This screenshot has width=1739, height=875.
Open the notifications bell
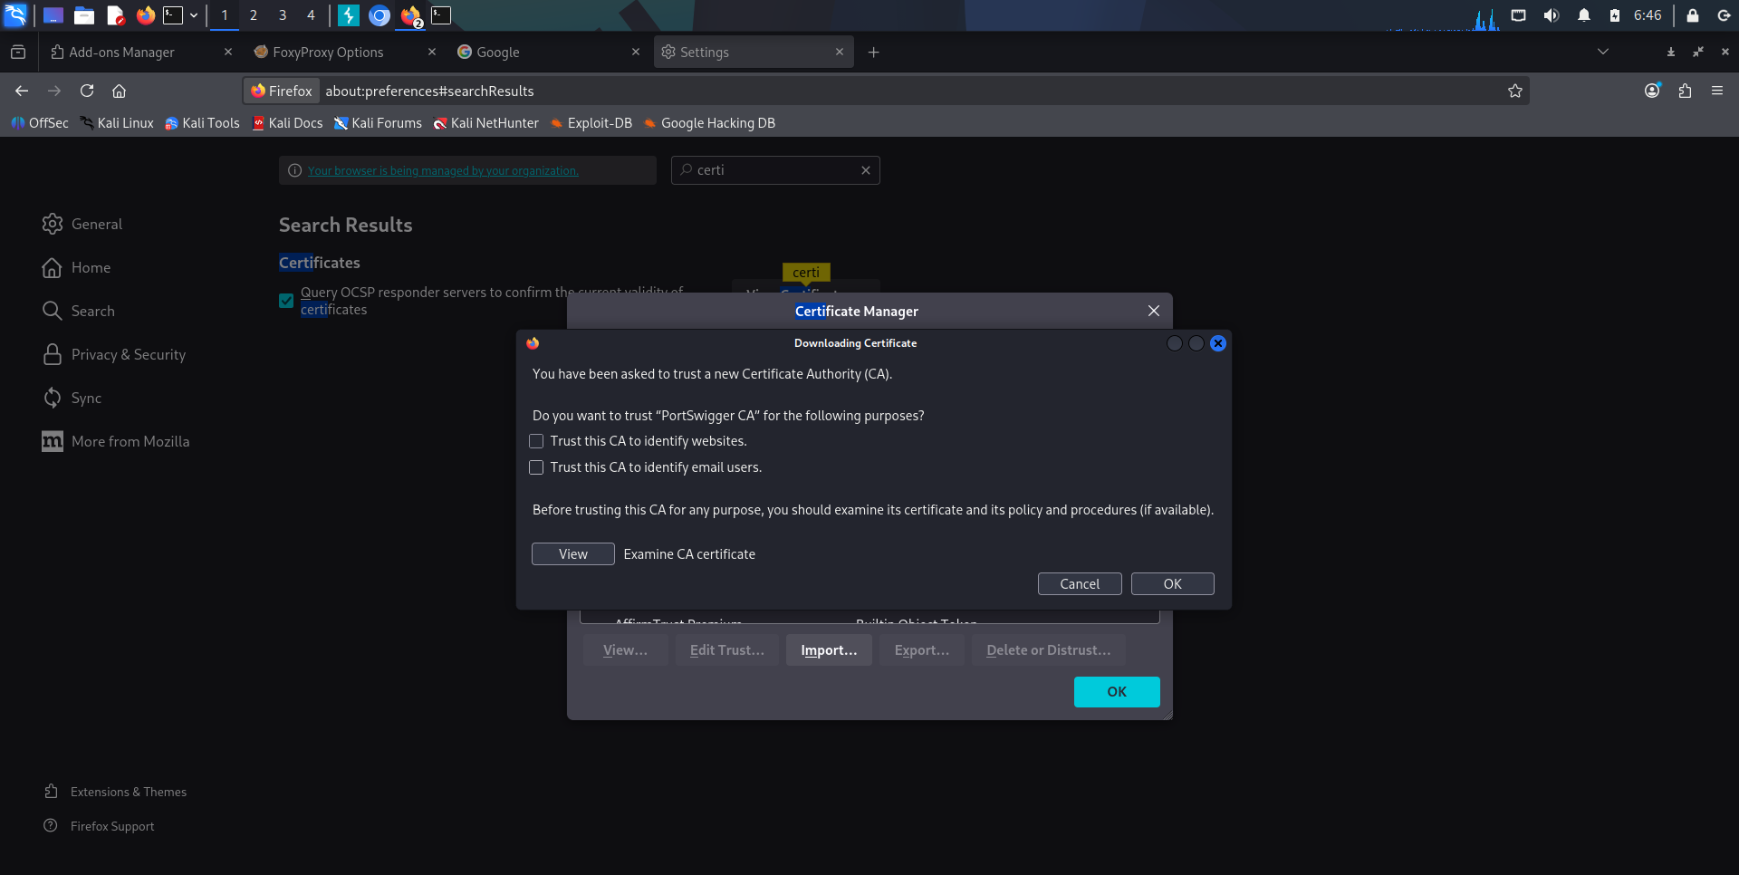pyautogui.click(x=1584, y=15)
